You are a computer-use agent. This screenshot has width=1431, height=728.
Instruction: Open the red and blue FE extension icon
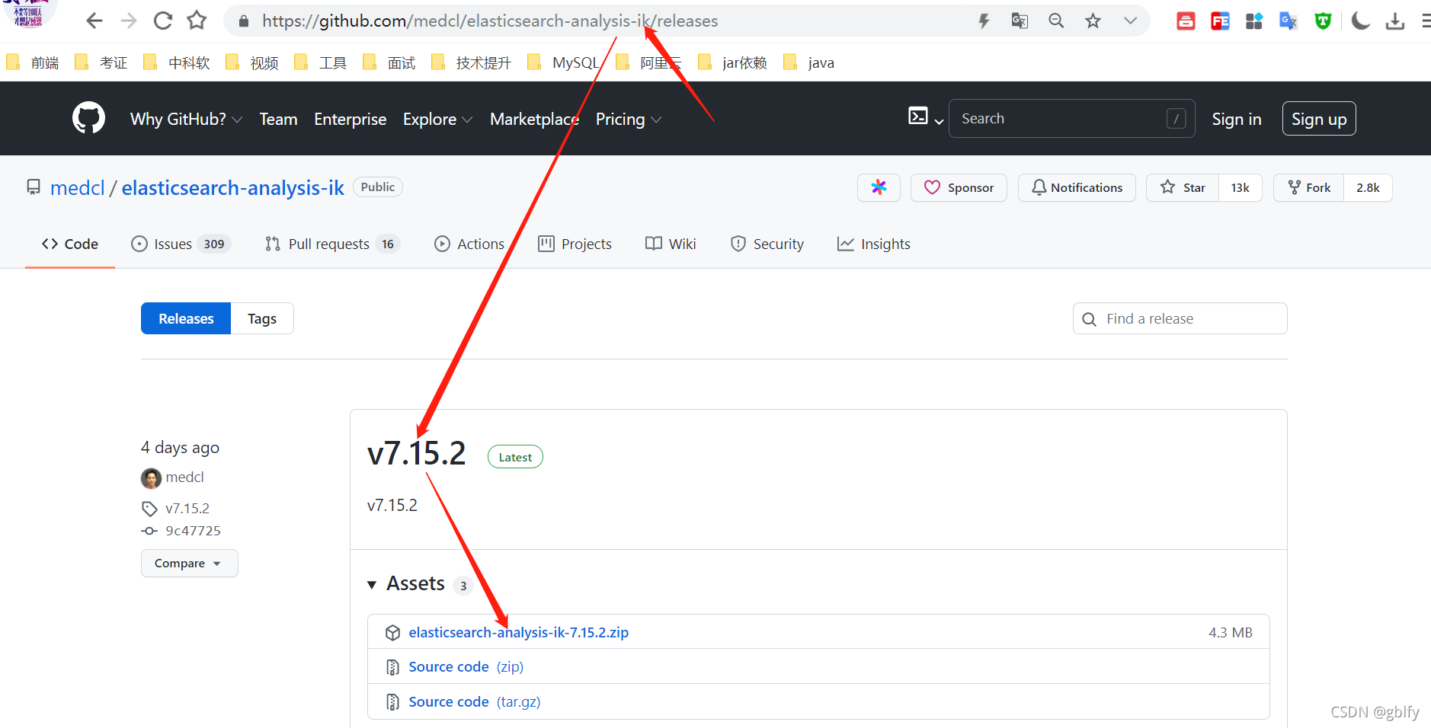click(1220, 21)
